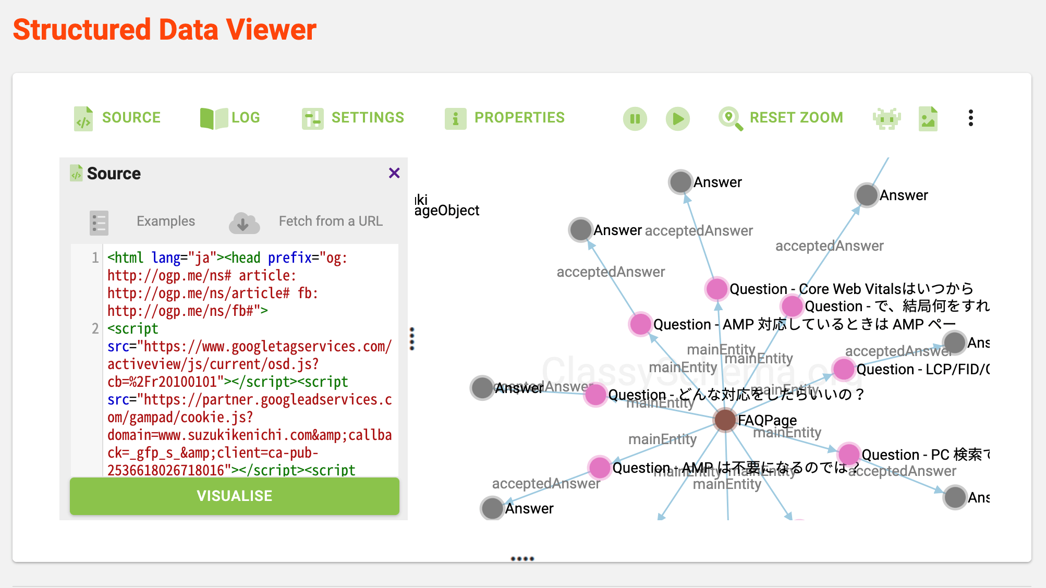Select the Question AMP は不要 node
1046x588 pixels.
click(600, 468)
